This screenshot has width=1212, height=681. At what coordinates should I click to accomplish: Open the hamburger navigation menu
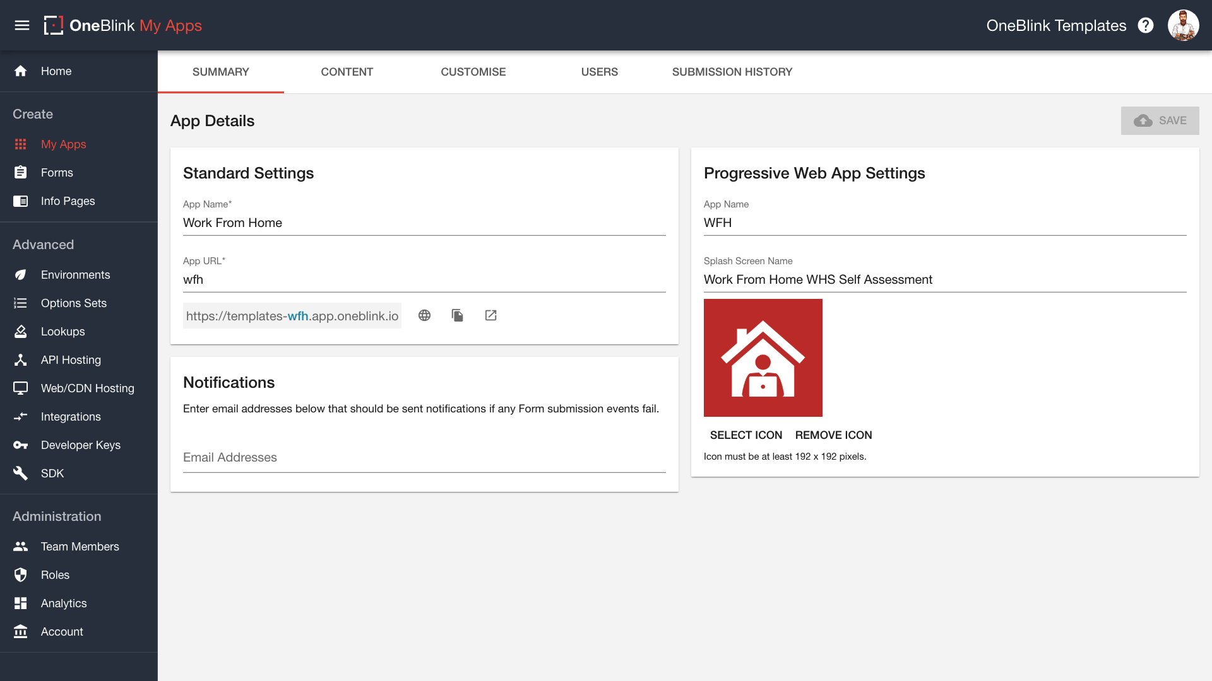click(x=22, y=25)
